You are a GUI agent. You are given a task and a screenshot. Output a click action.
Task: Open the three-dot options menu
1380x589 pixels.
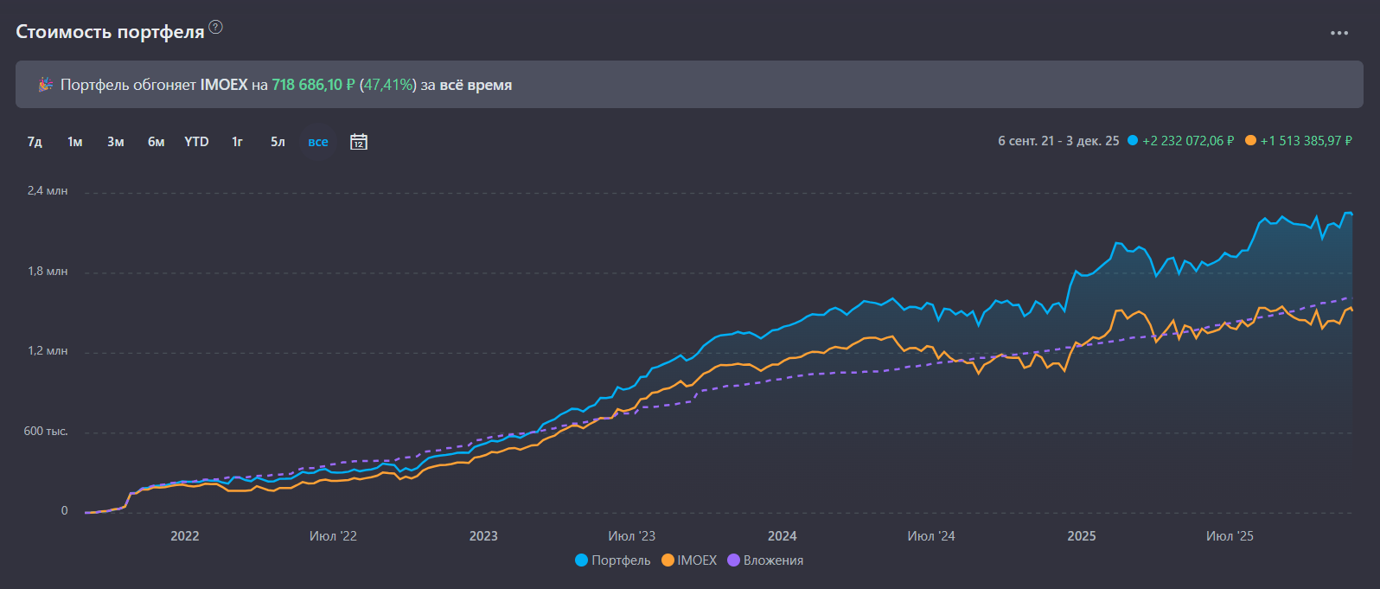click(1339, 33)
